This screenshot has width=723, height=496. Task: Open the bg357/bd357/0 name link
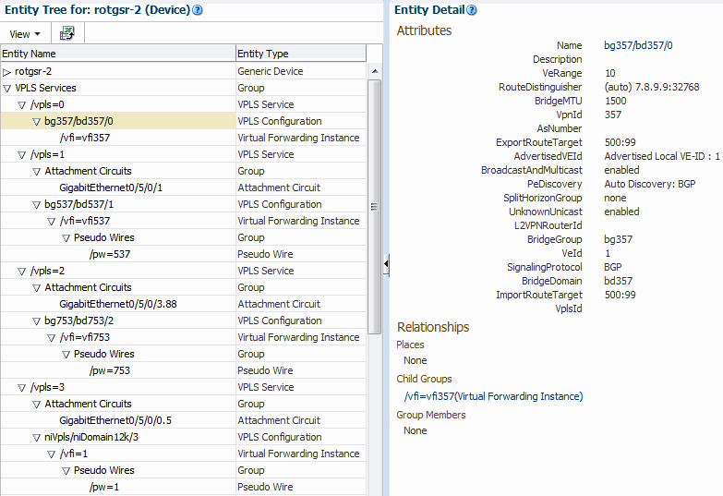(638, 45)
